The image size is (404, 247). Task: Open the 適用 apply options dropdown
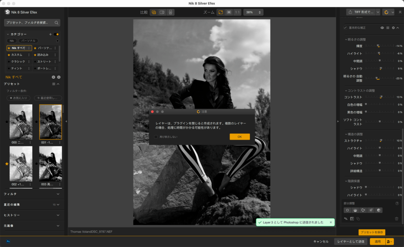(389, 241)
